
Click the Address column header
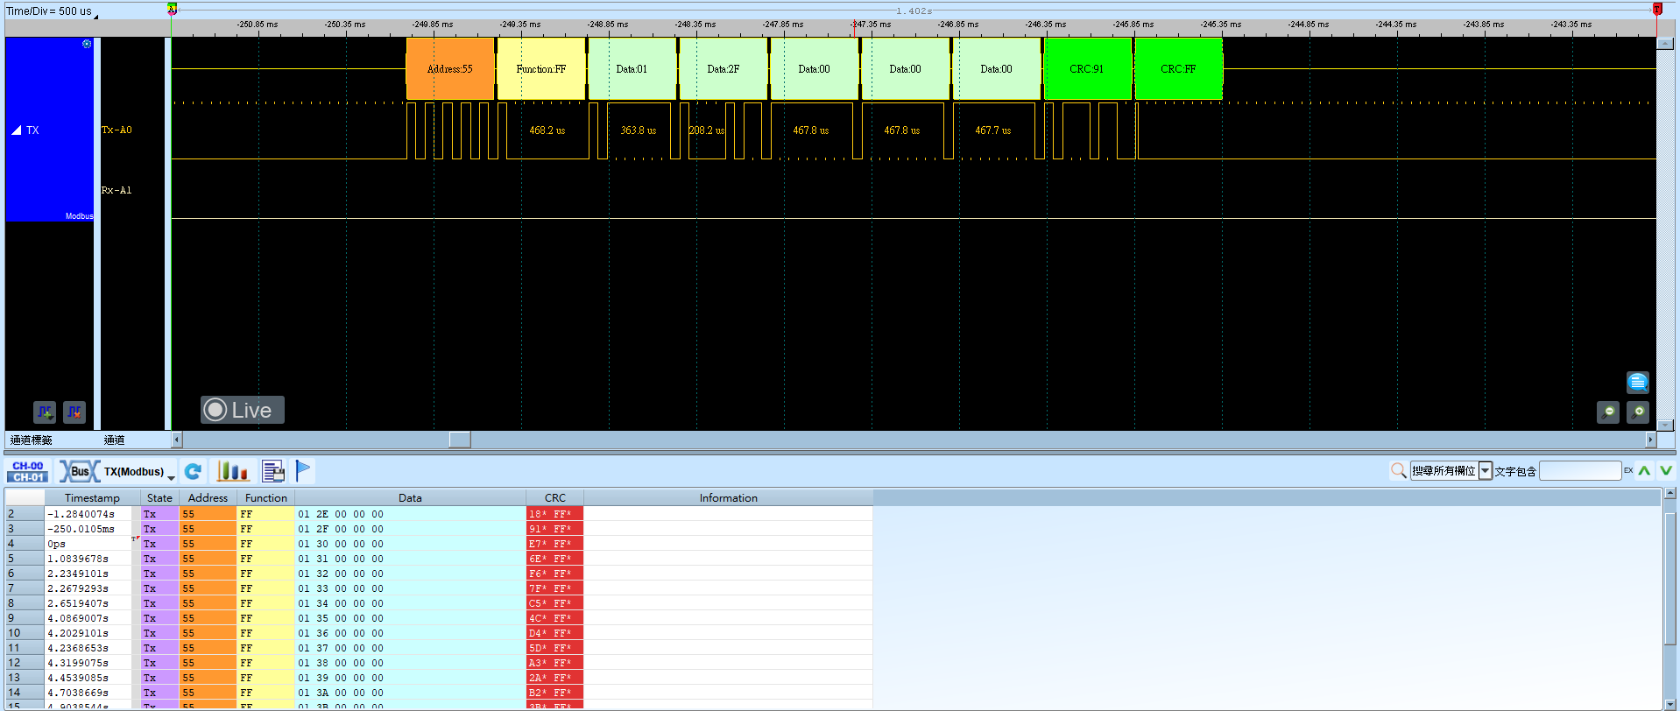tap(208, 498)
